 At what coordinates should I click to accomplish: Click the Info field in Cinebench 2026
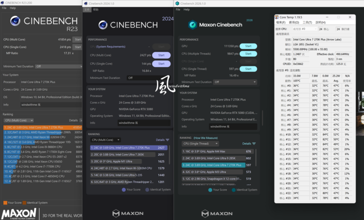point(232,127)
